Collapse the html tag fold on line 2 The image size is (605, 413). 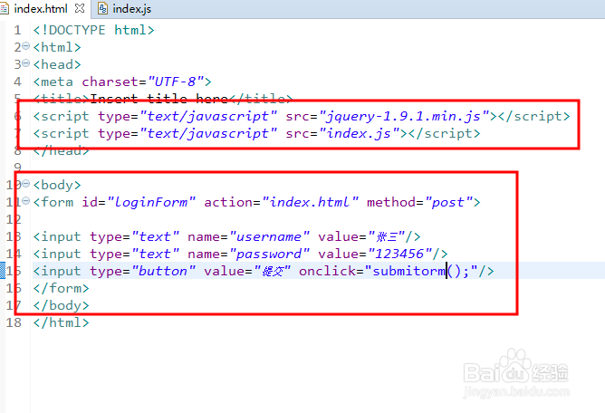26,46
